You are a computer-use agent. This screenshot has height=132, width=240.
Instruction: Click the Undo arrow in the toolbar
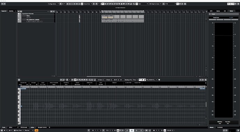pos(2,4)
